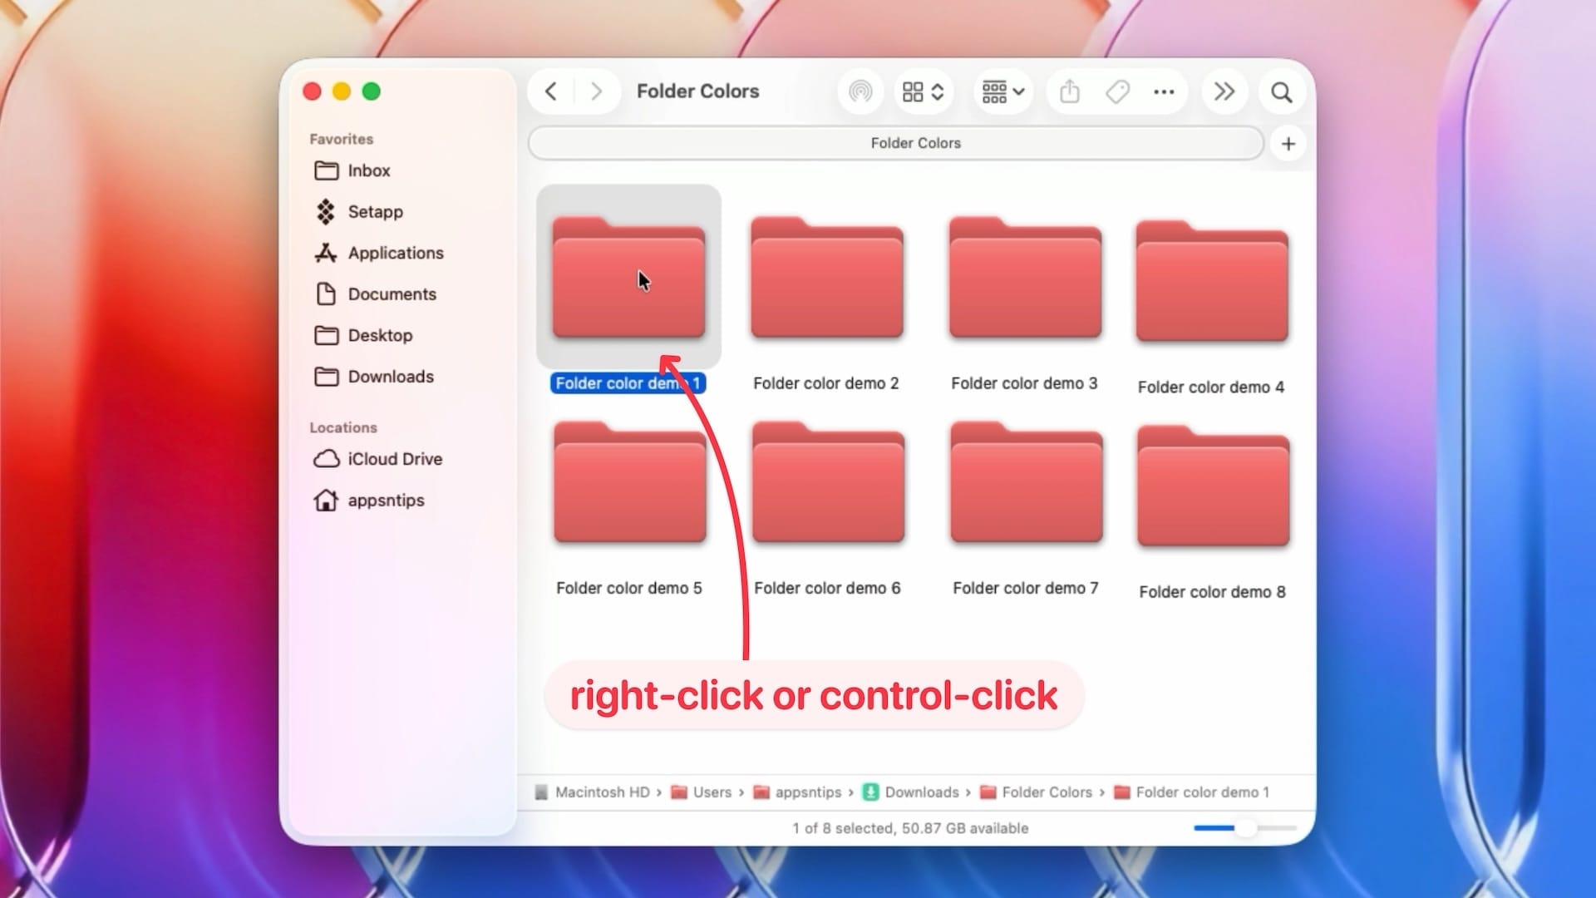Click the Share toolbar icon
The image size is (1596, 898).
(1070, 91)
